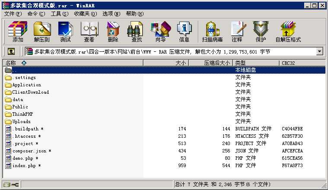
Task: Open the 工具(S) menu
Action: click(x=60, y=14)
